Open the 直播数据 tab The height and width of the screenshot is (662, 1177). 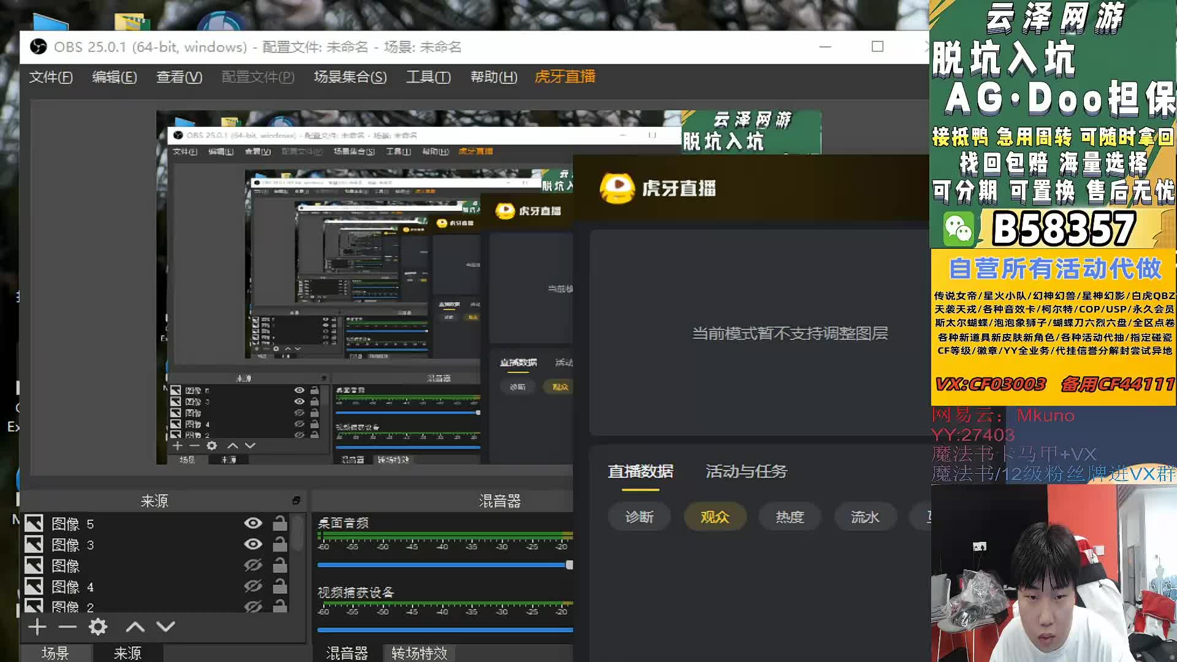point(641,471)
